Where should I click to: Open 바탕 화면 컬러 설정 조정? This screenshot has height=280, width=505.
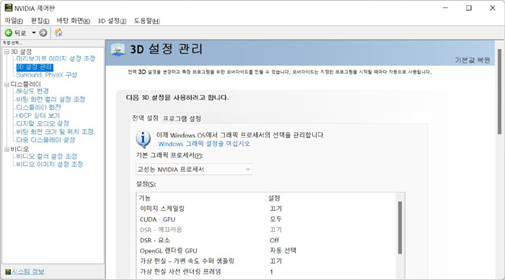[50, 100]
